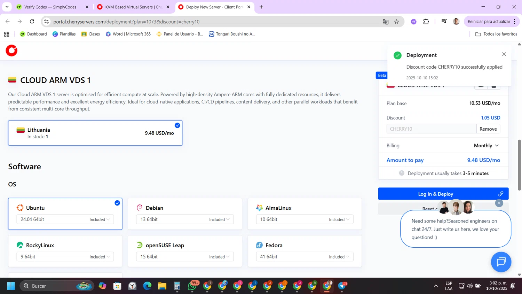The height and width of the screenshot is (294, 522).
Task: Click the browser address bar URL
Action: (x=126, y=22)
